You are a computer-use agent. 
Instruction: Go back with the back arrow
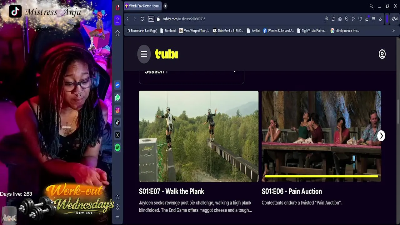[127, 19]
